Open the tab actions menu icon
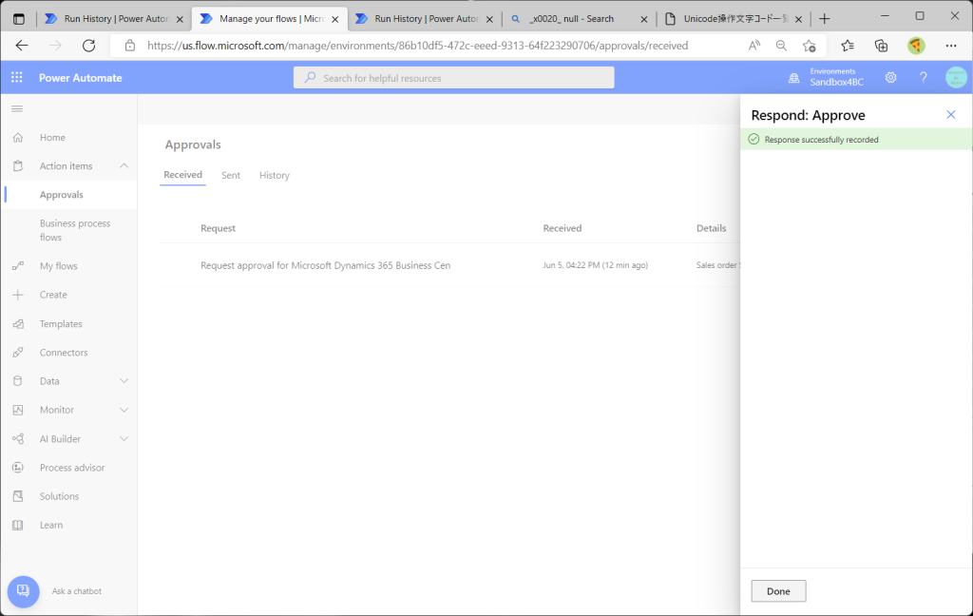This screenshot has width=973, height=616. pos(19,19)
